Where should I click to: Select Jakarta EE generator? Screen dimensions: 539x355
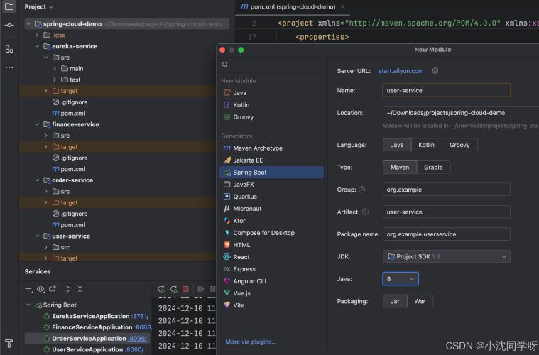coord(271,160)
